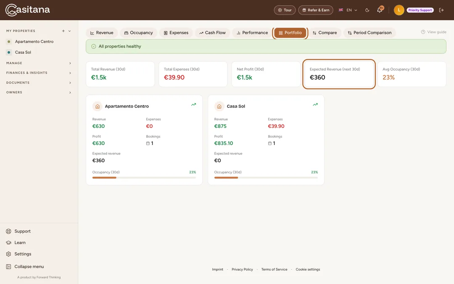Click trend icon on Apartamento Centro card
Viewport: 454px width, 284px height.
click(193, 105)
